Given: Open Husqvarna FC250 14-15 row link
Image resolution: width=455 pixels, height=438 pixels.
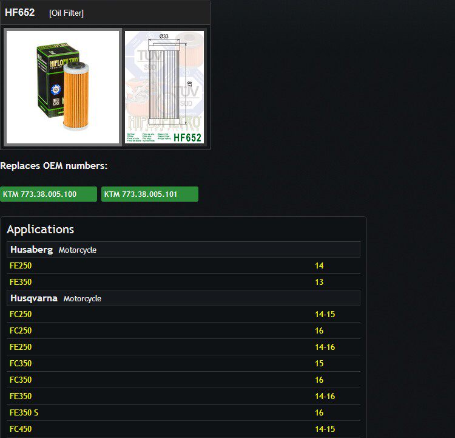Looking at the screenshot, I should [21, 314].
